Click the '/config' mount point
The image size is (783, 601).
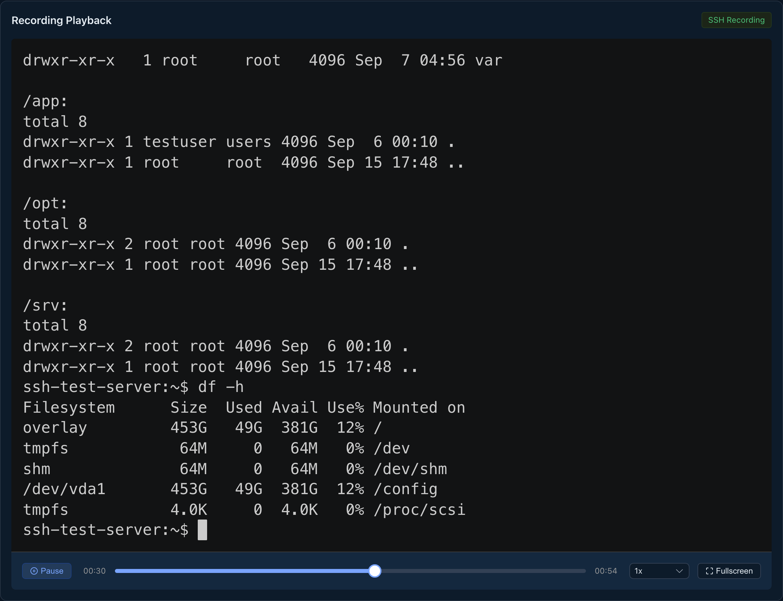(x=406, y=489)
